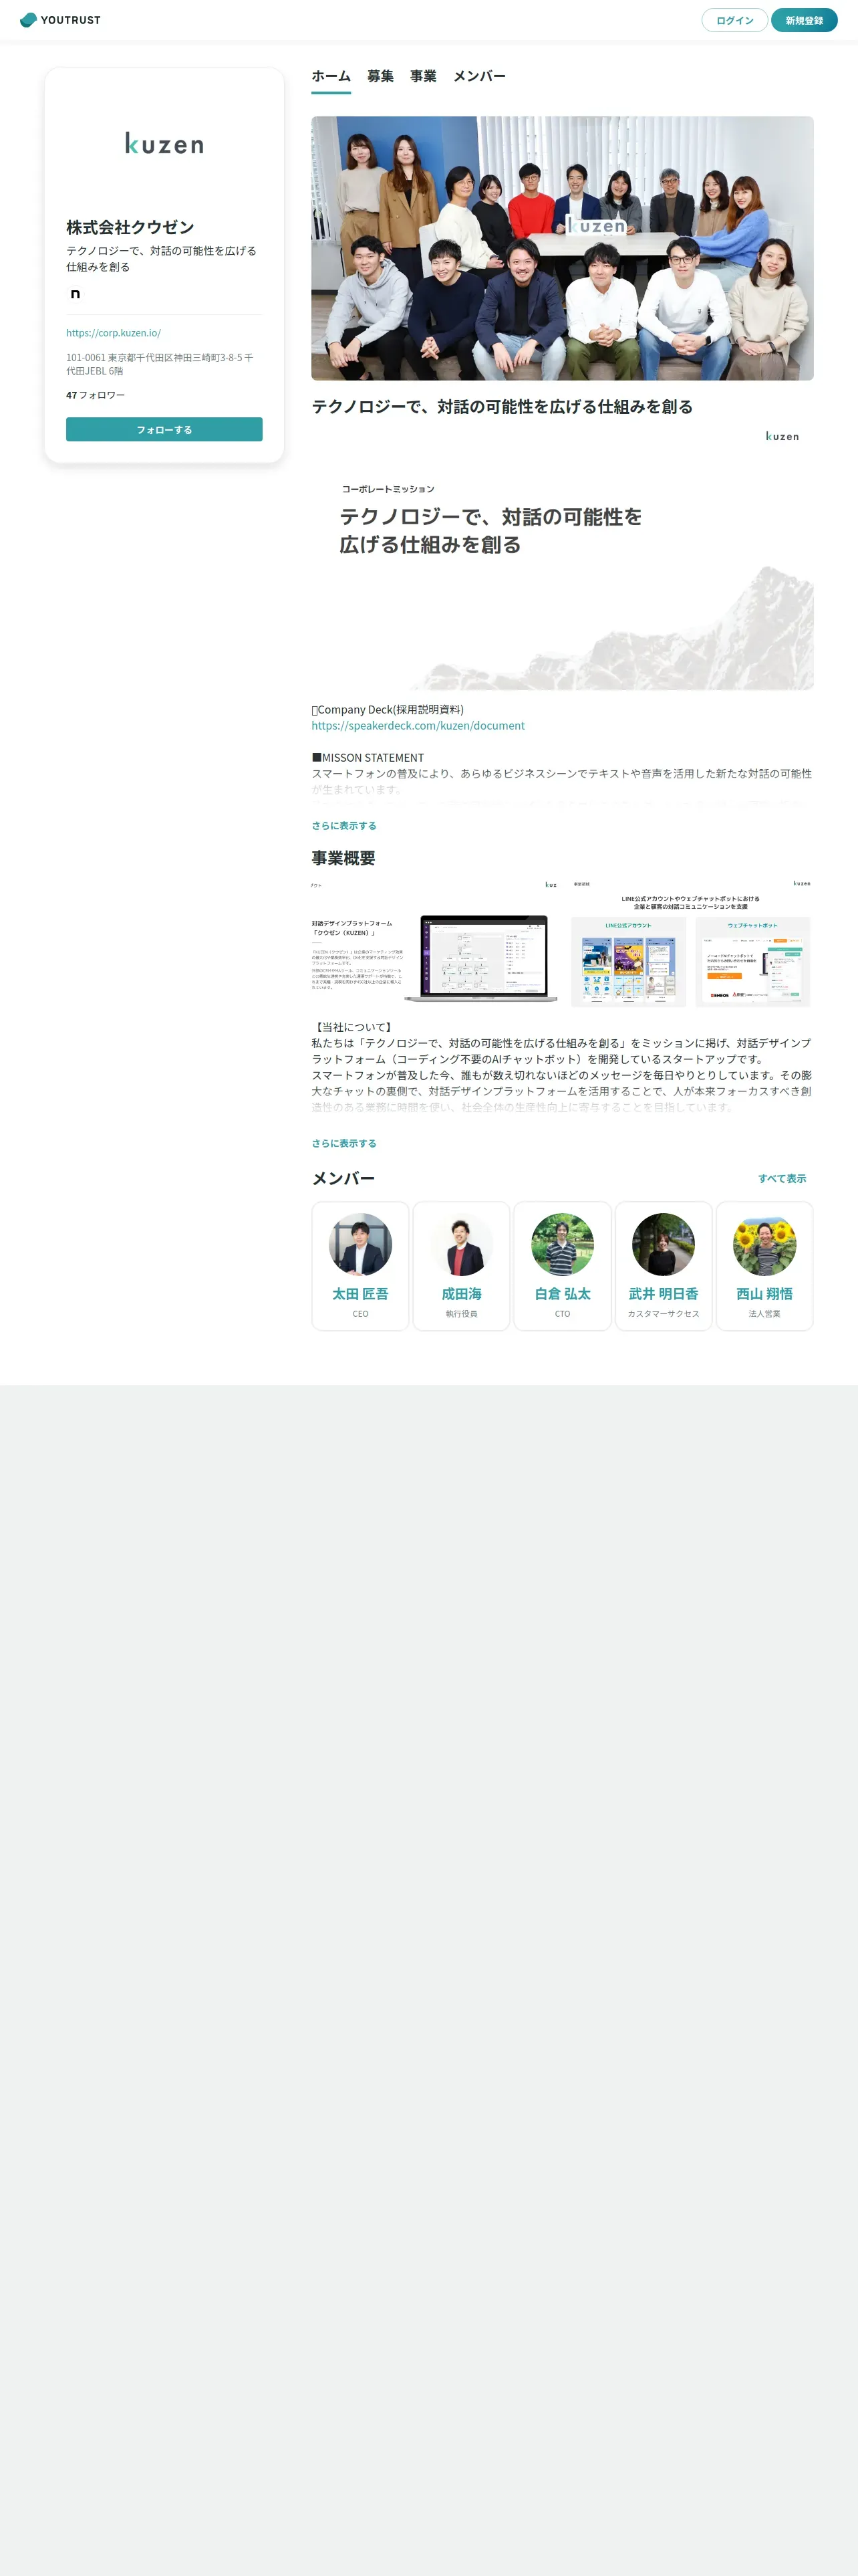Open the member card for 成田海
This screenshot has width=858, height=2576.
tap(462, 1266)
